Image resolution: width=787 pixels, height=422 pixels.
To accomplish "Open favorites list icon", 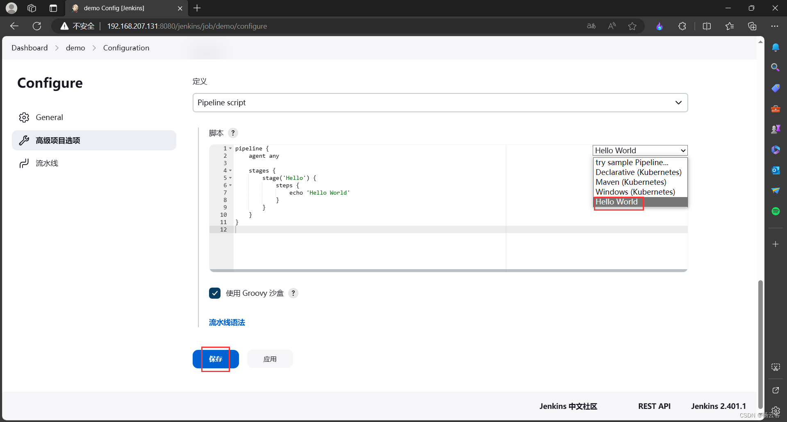I will click(729, 26).
